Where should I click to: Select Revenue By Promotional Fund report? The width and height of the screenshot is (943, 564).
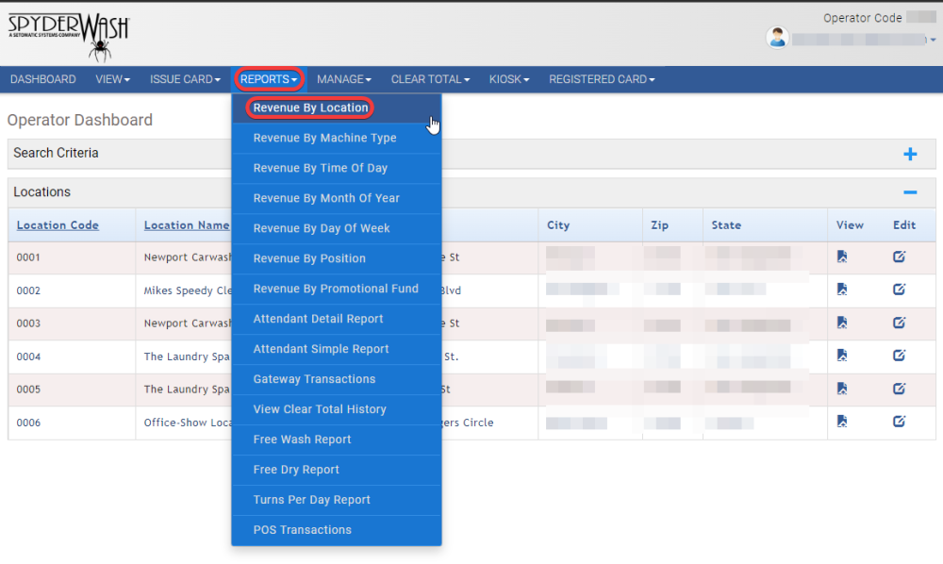point(337,289)
